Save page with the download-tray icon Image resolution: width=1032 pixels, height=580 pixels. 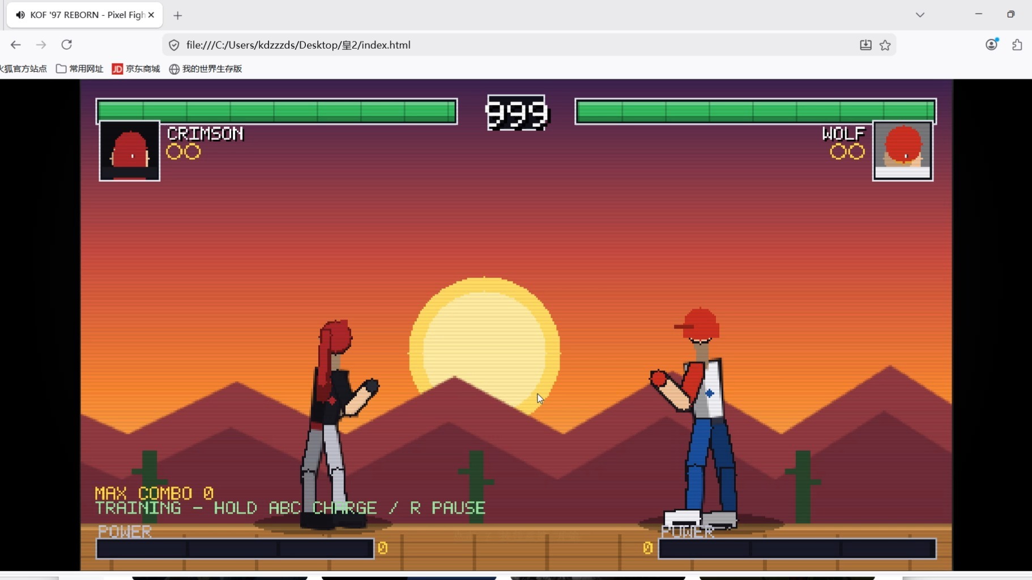(865, 45)
